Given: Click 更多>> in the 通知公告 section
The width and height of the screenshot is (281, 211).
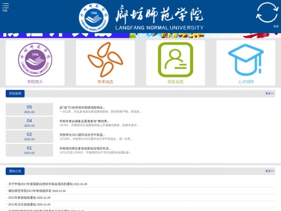Looking at the screenshot, I should tap(270, 171).
